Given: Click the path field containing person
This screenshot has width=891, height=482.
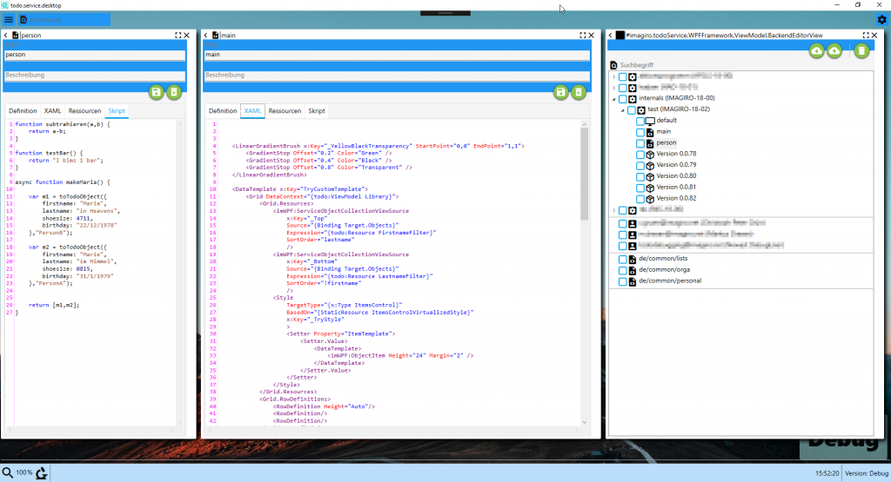Looking at the screenshot, I should click(x=95, y=55).
